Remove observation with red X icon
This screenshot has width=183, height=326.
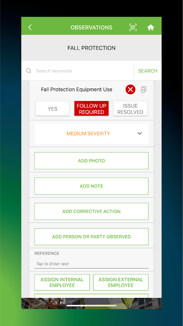click(x=130, y=90)
